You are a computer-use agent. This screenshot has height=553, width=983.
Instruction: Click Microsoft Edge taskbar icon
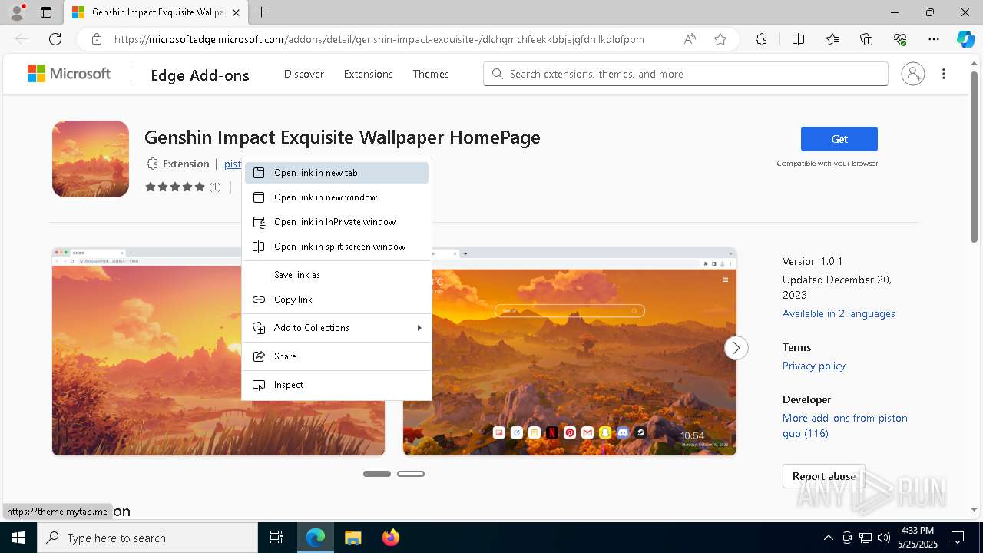pos(316,538)
